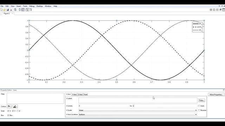Open the Debug menu
The height and width of the screenshot is (126, 225).
(32, 6)
